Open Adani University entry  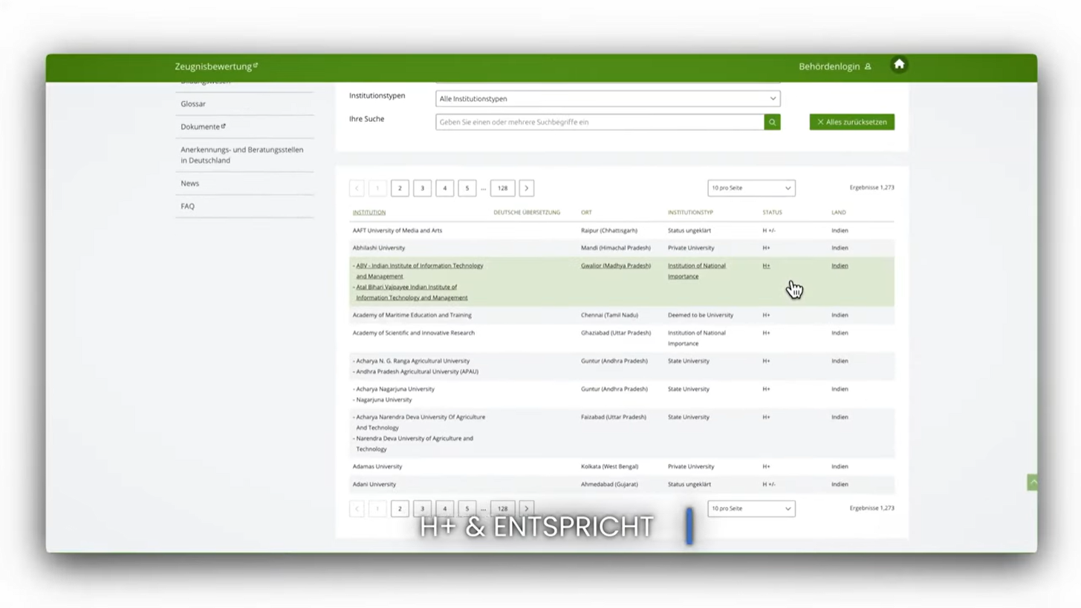click(374, 485)
